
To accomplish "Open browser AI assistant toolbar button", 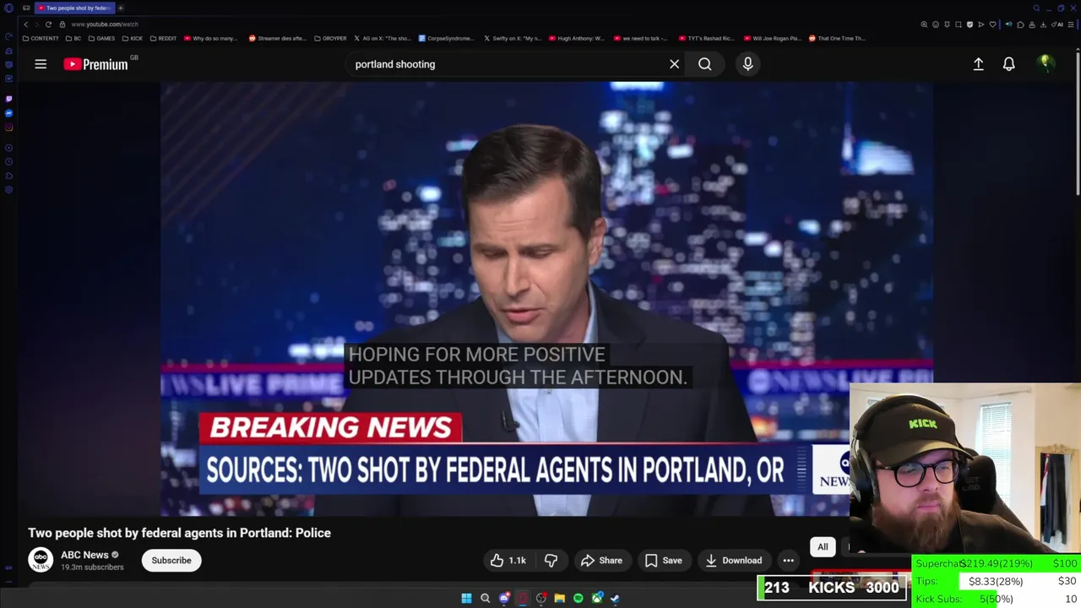I will [x=1059, y=24].
